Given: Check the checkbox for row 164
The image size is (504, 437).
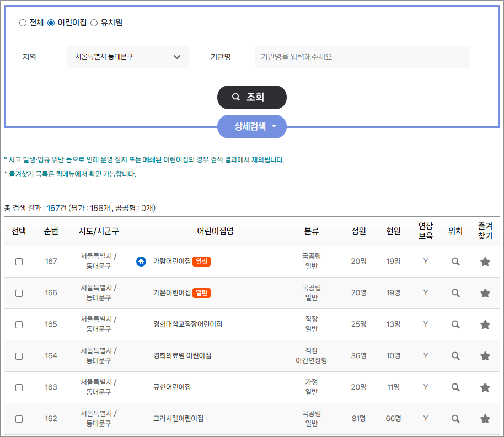Looking at the screenshot, I should [19, 356].
